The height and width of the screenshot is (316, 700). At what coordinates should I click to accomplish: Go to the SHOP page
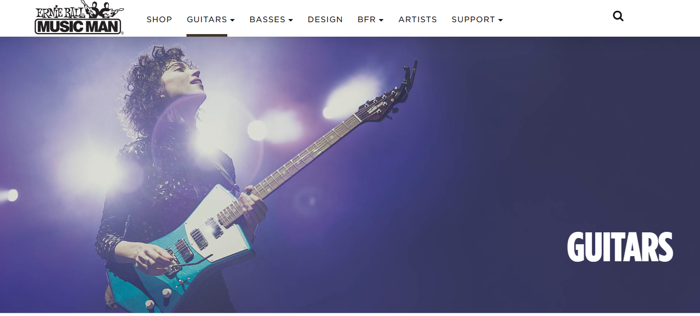pyautogui.click(x=159, y=20)
